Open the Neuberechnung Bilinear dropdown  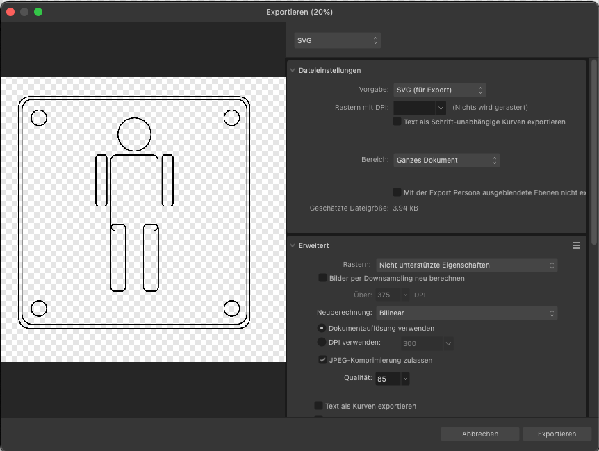coord(466,313)
